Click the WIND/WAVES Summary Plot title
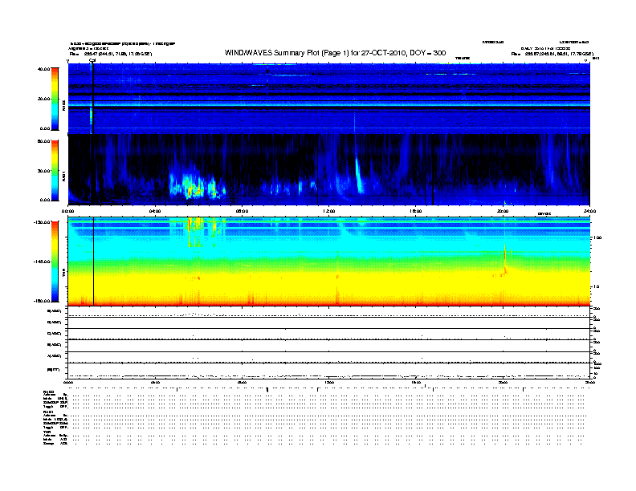636x491 pixels. pyautogui.click(x=336, y=53)
